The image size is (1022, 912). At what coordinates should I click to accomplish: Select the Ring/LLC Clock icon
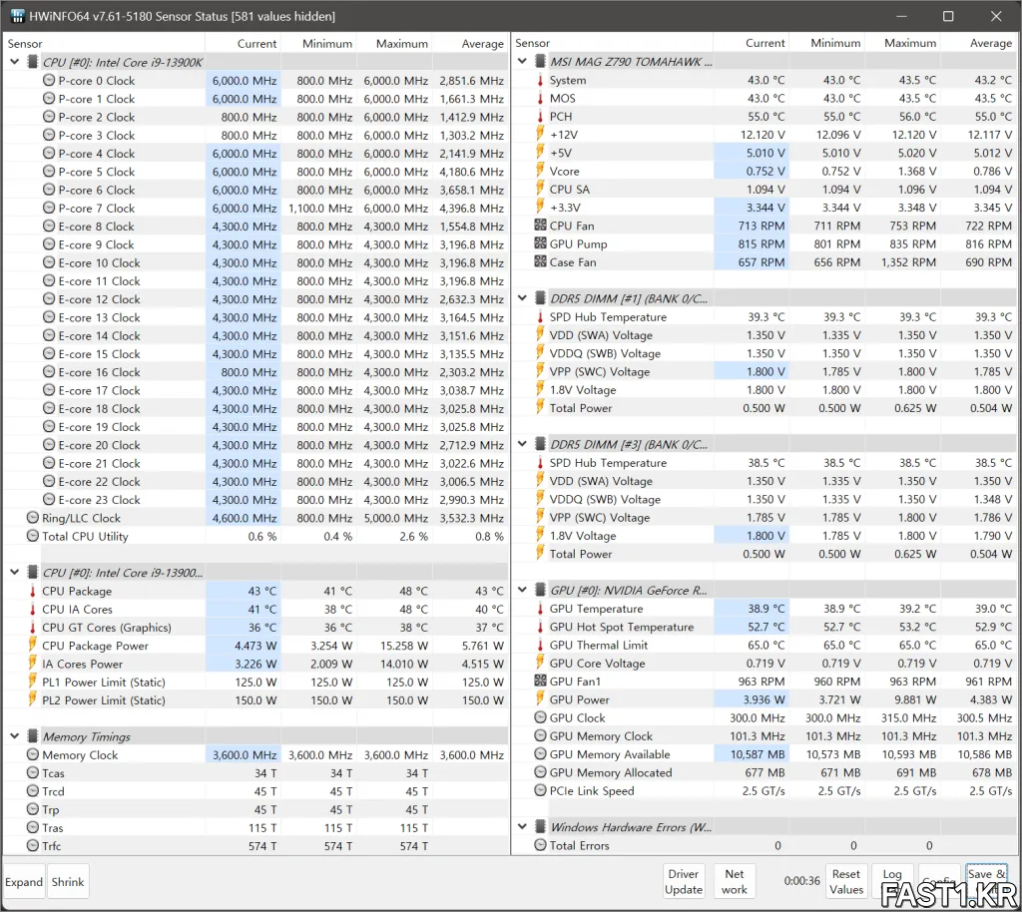click(x=33, y=518)
